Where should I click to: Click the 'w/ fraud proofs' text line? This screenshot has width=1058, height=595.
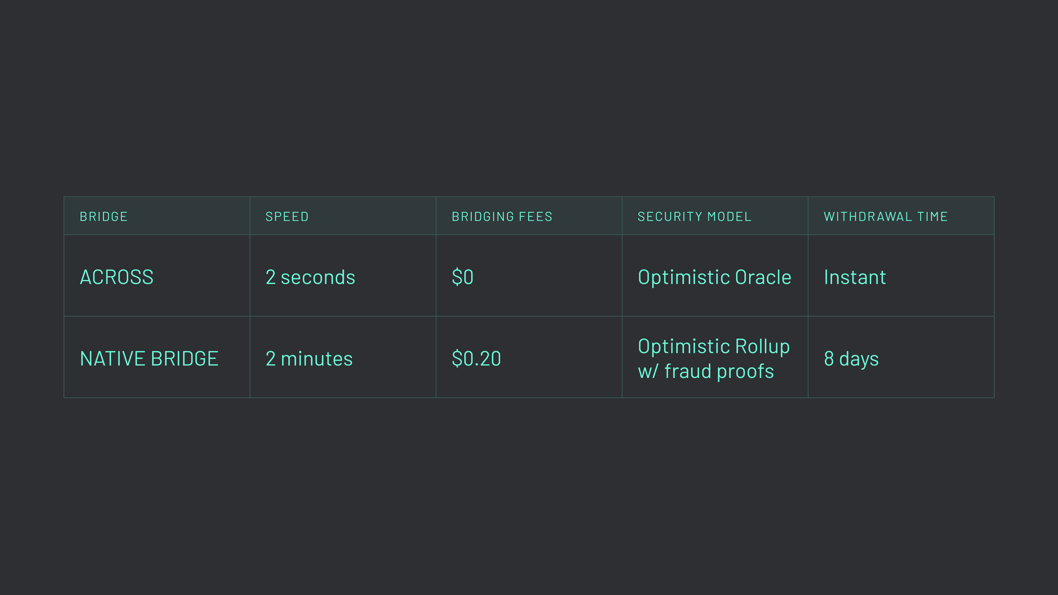tap(706, 371)
